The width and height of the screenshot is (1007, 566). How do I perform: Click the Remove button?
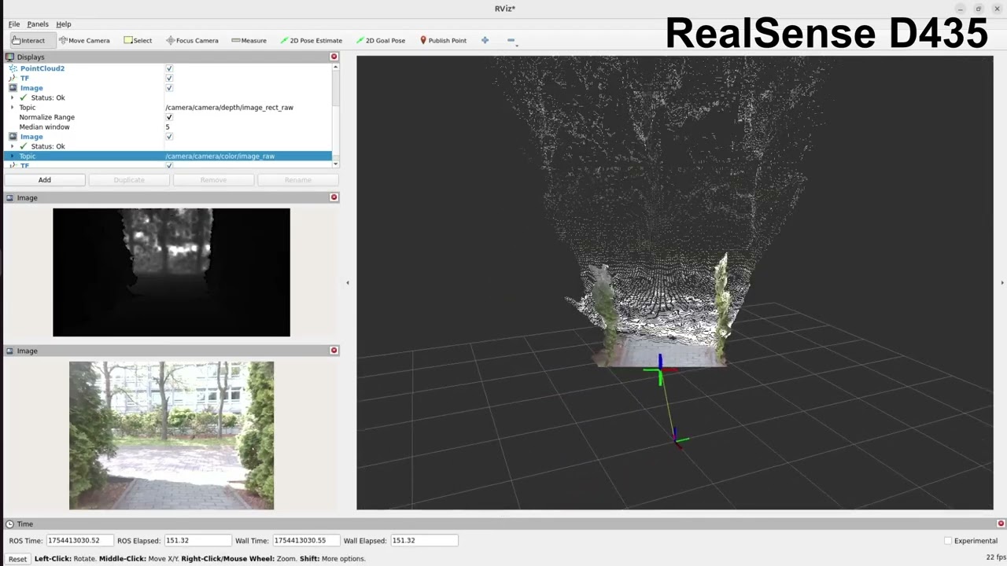213,180
